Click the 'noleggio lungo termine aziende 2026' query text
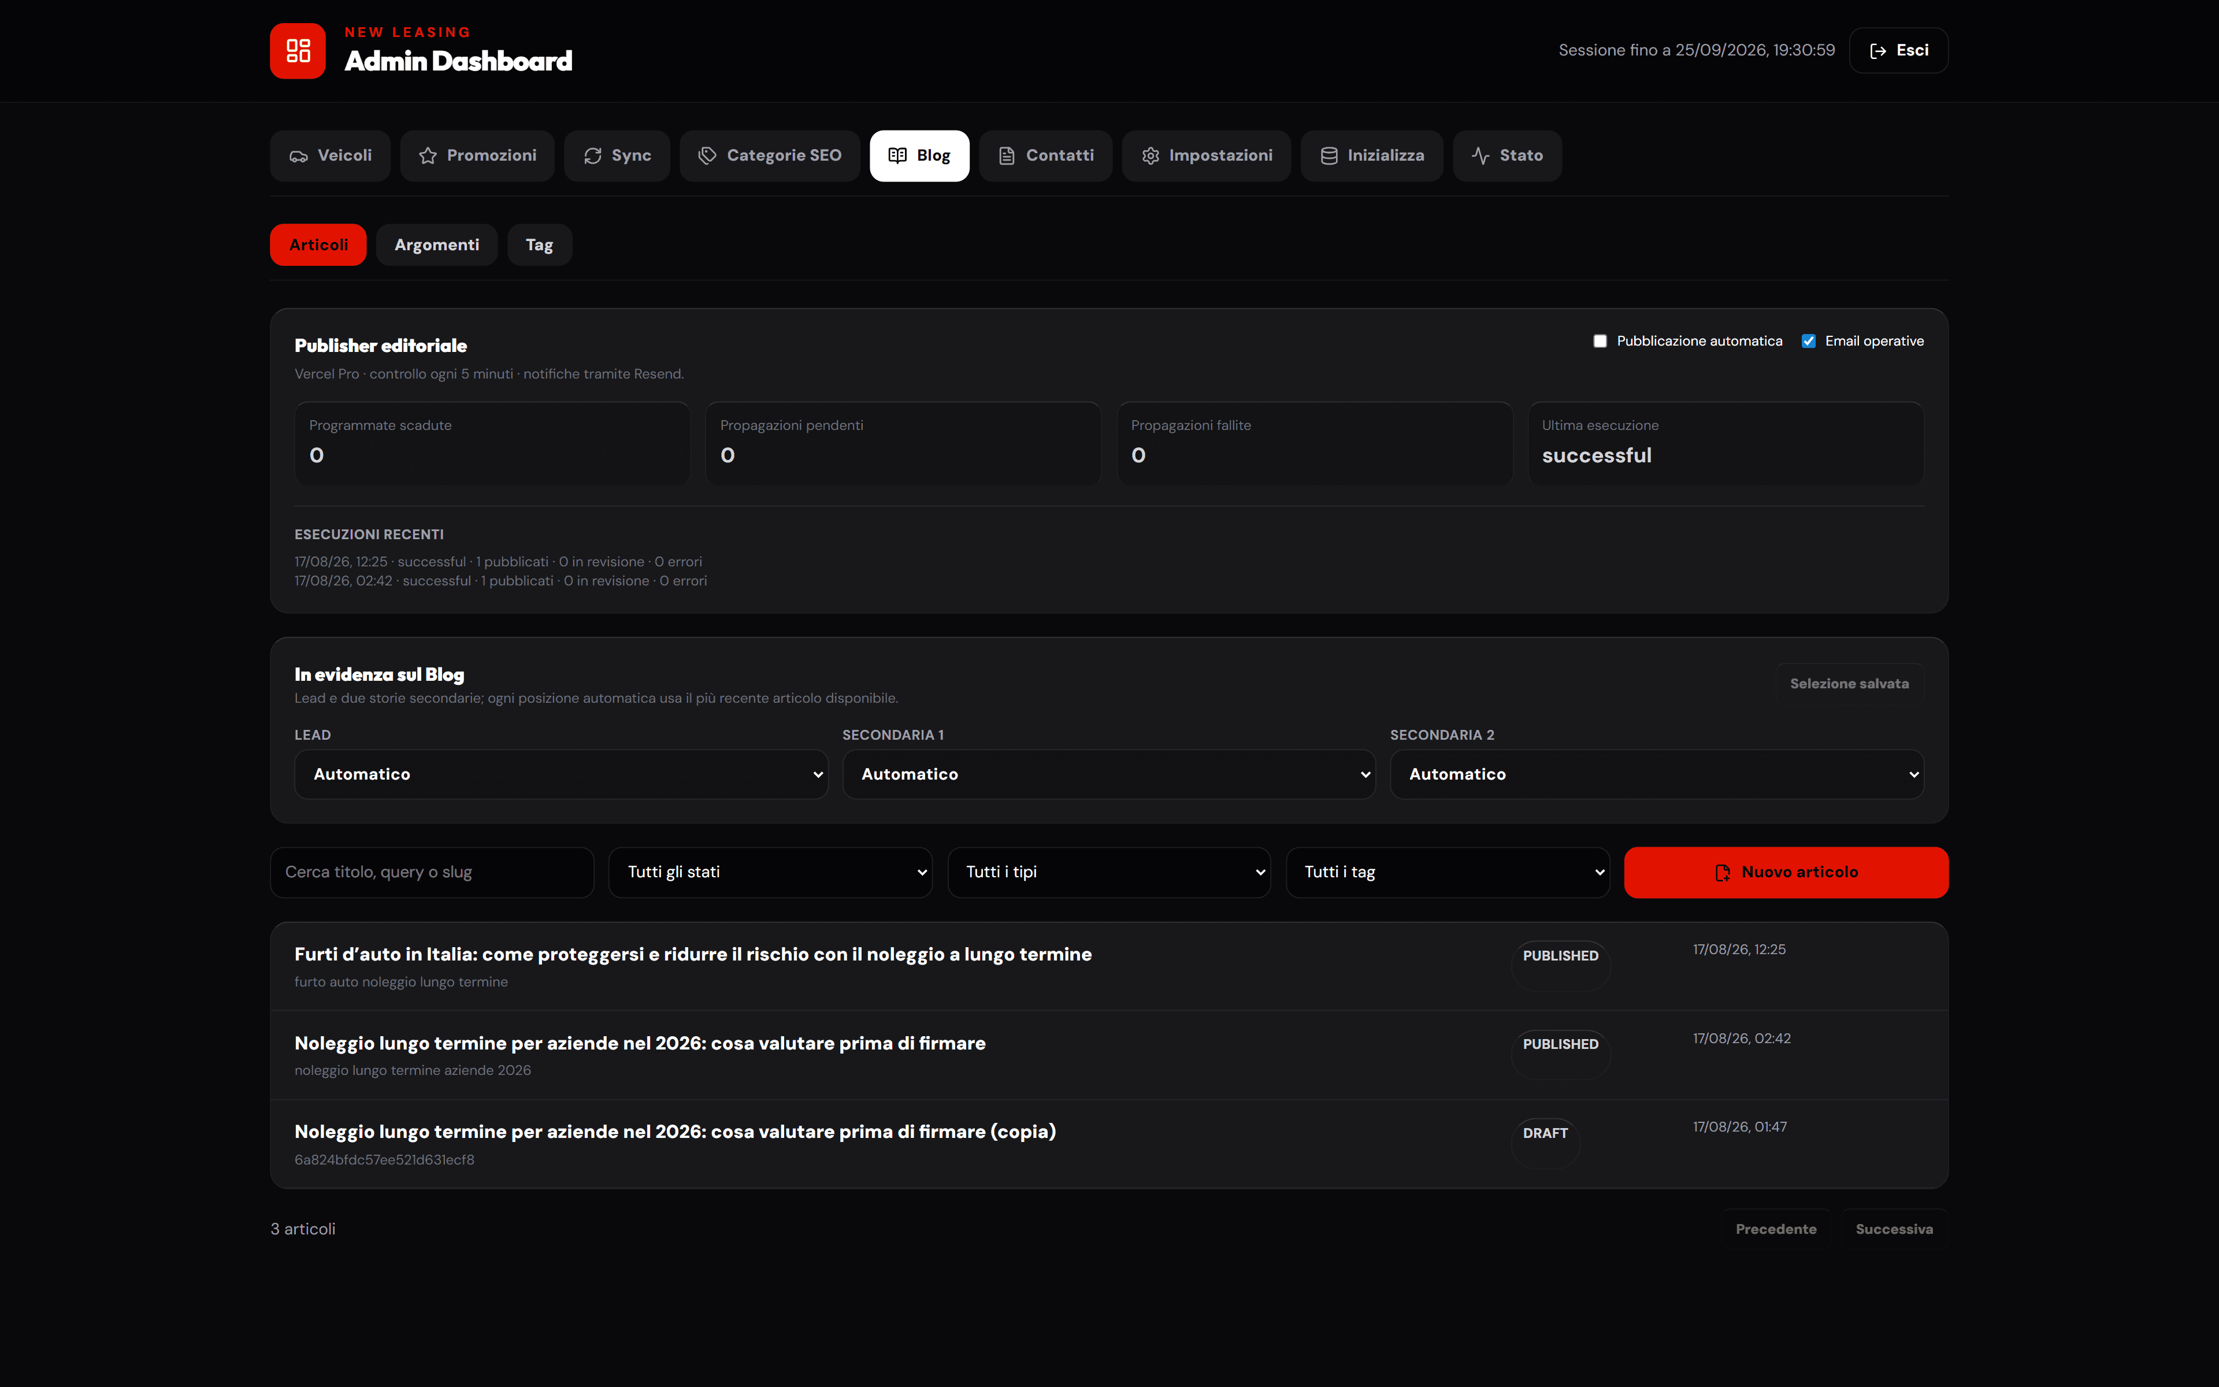 tap(413, 1070)
